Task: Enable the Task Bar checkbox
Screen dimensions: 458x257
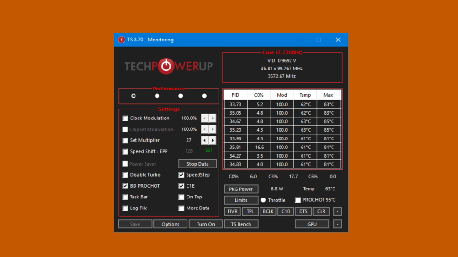Action: (125, 197)
